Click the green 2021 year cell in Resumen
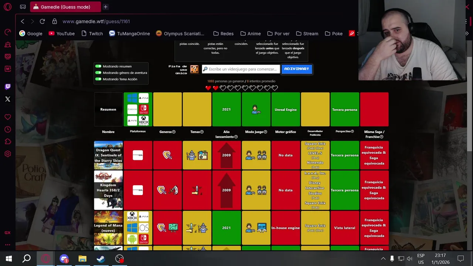Screen dimensions: 473x266 (227, 109)
